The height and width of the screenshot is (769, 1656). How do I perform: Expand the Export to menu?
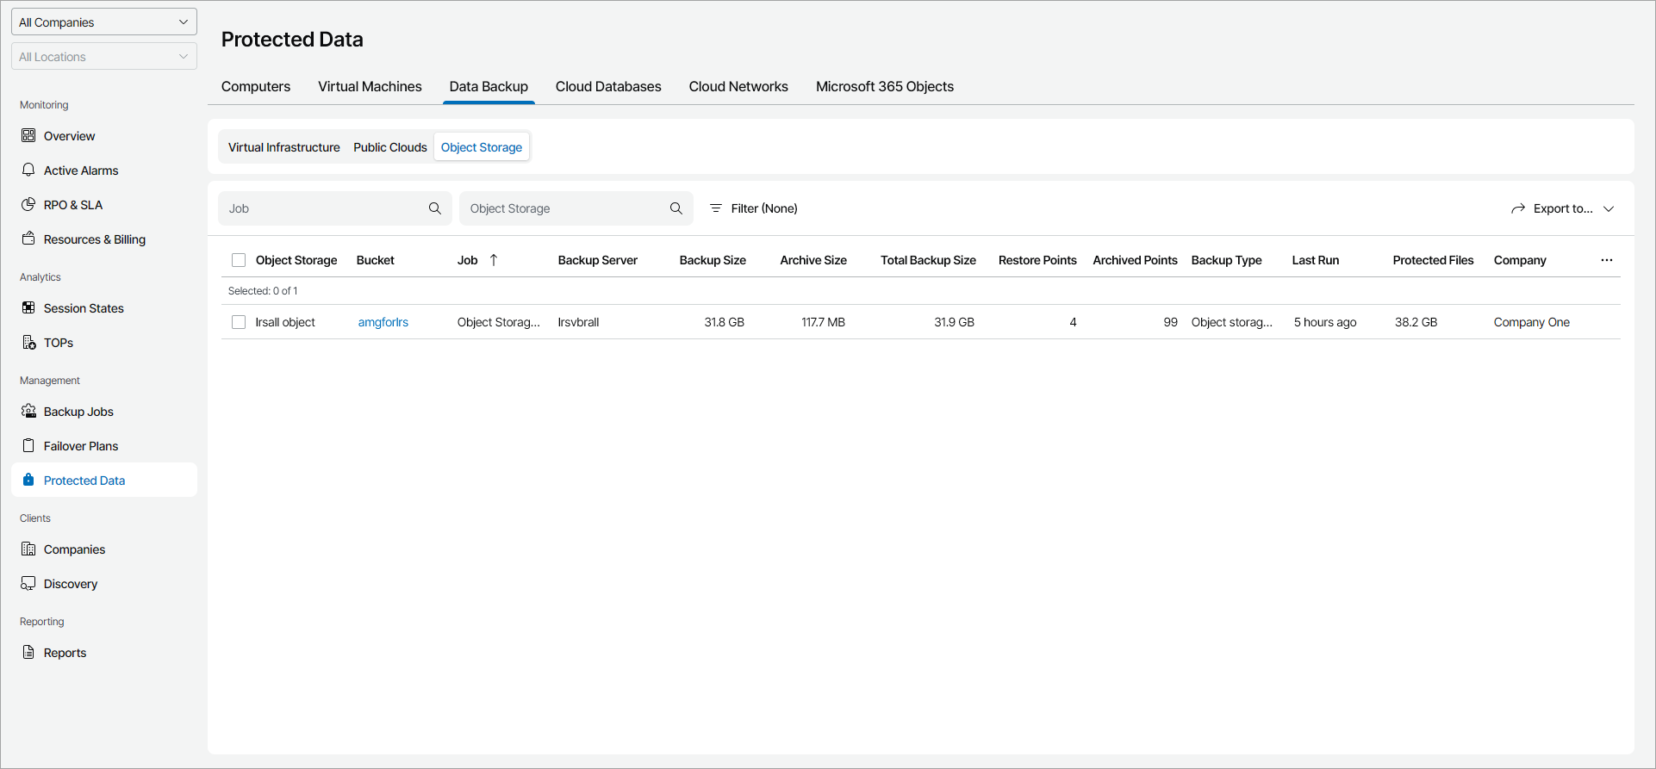(1562, 208)
